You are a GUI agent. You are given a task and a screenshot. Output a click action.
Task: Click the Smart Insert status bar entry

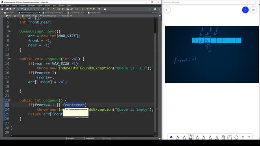coord(90,139)
